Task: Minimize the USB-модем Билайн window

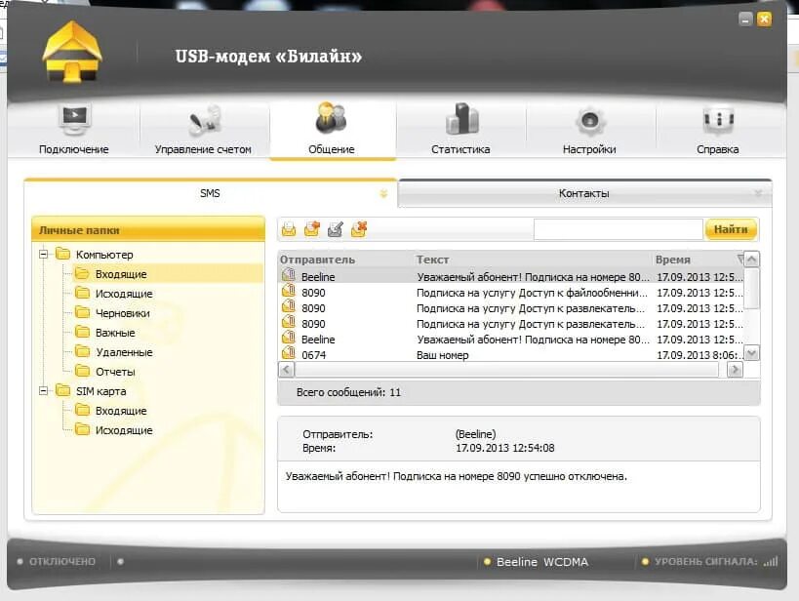Action: [745, 20]
